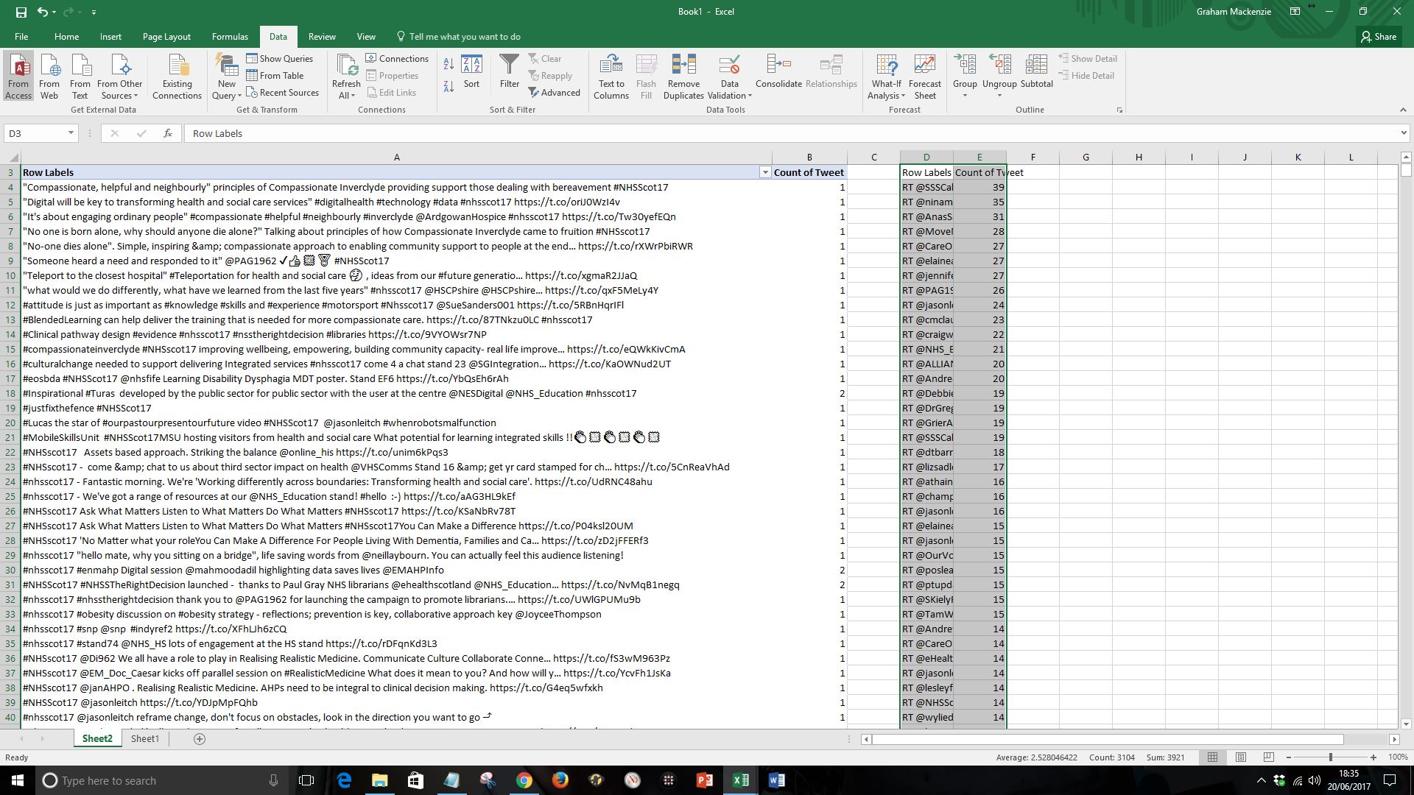Open Excel from the Windows taskbar
The height and width of the screenshot is (795, 1414).
tap(741, 780)
